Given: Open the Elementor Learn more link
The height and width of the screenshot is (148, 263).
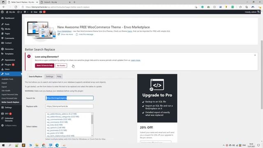Looking at the screenshot, I should (136, 60).
